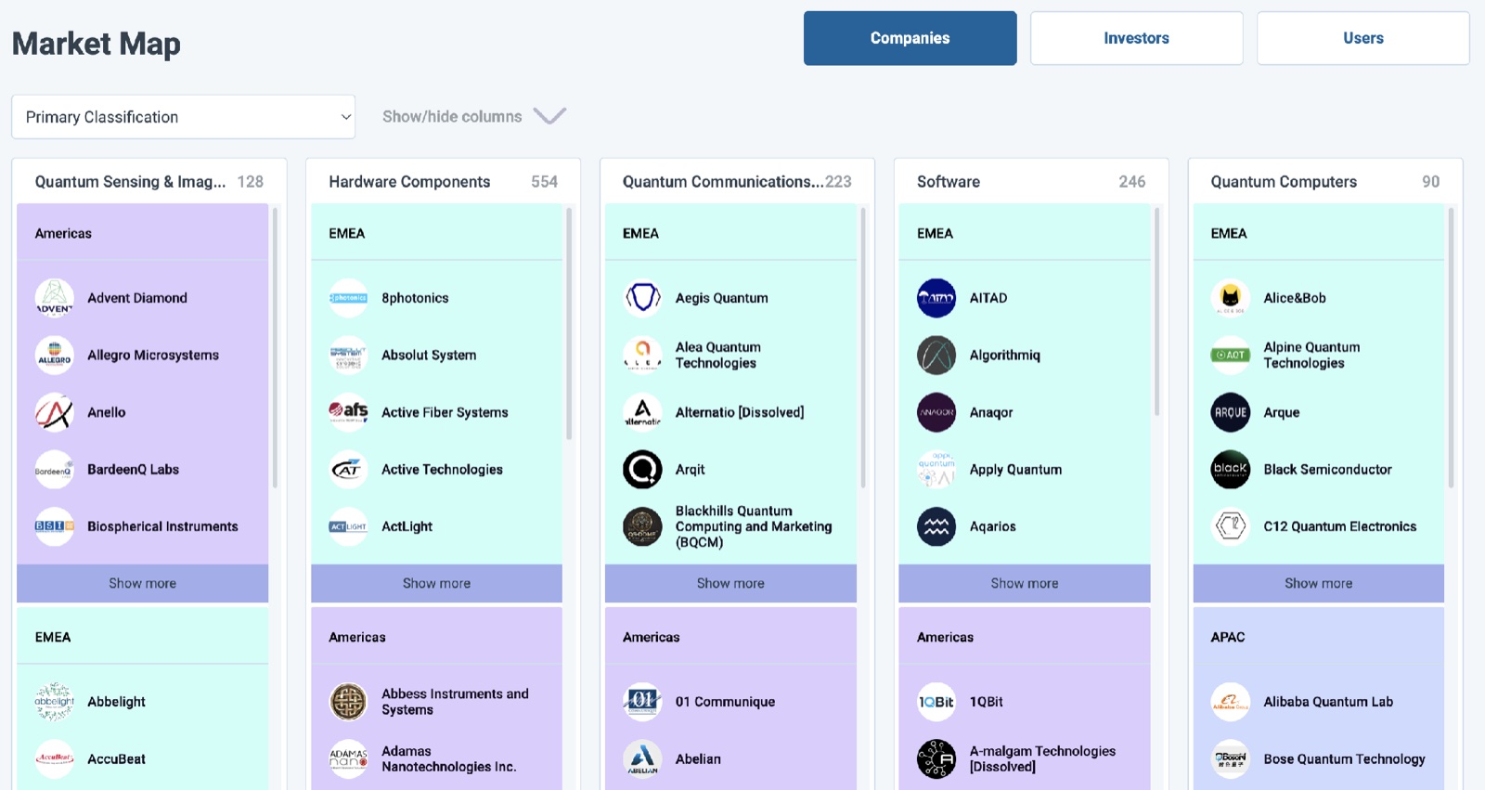Open the Algorithmiq company link
This screenshot has width=1485, height=790.
tap(1005, 356)
